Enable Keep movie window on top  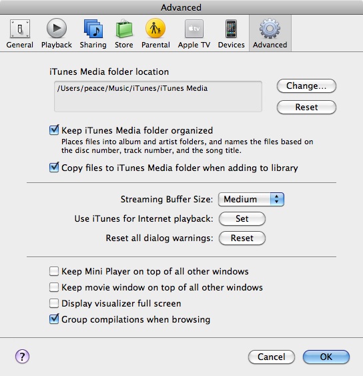[54, 287]
